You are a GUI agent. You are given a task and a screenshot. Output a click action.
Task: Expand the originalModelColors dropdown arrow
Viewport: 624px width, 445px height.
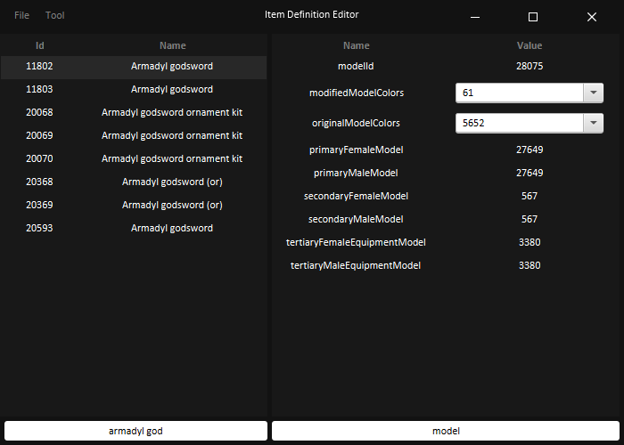(x=594, y=123)
